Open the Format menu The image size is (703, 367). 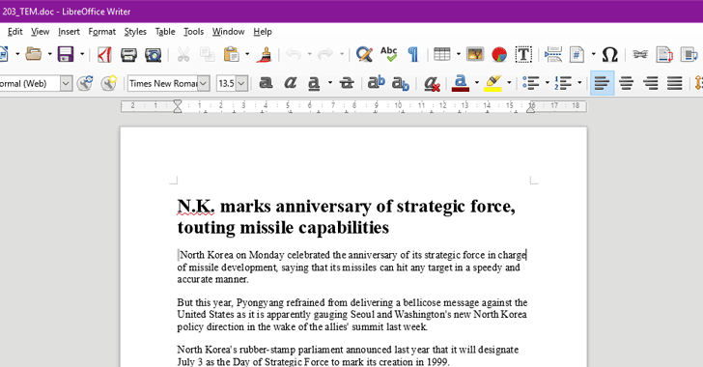(x=101, y=32)
